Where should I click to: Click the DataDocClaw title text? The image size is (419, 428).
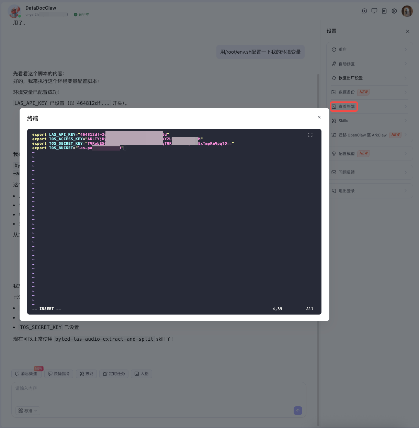(x=41, y=8)
